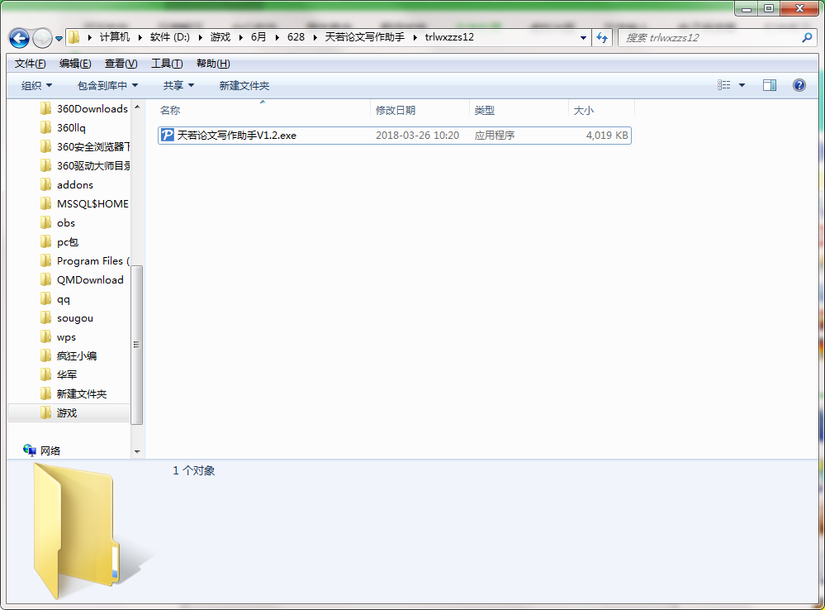Screen dimensions: 825x610
Task: Click the folder icon in address bar
Action: click(74, 37)
